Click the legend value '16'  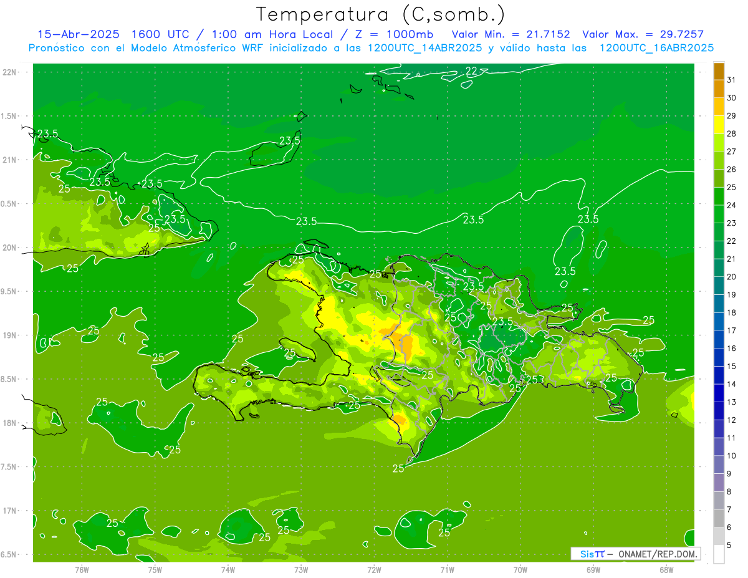coord(732,349)
